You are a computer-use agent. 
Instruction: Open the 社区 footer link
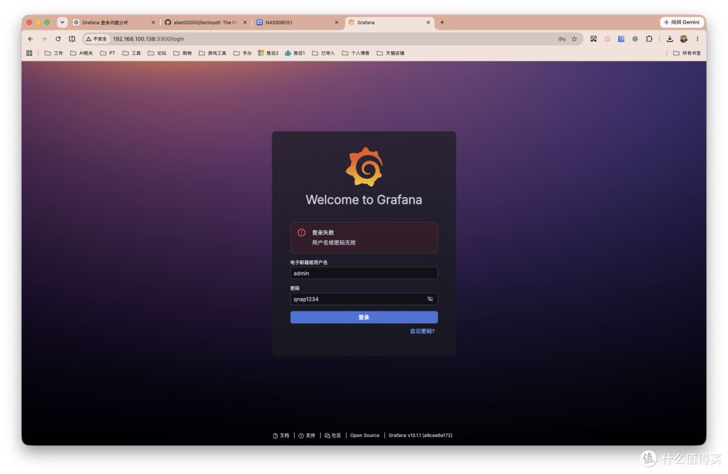pyautogui.click(x=333, y=436)
